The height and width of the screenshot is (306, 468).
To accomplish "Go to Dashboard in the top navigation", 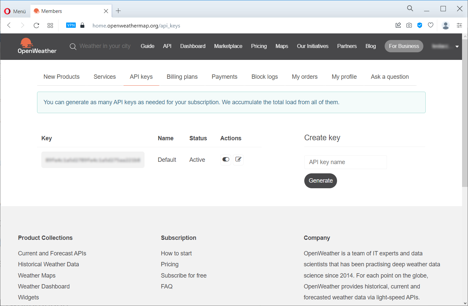I will pos(193,46).
